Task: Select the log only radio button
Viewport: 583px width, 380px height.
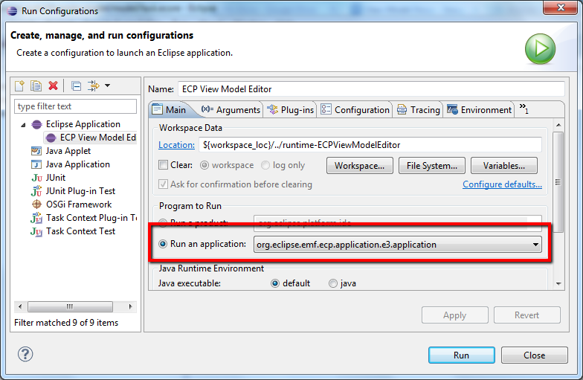Action: pos(265,165)
